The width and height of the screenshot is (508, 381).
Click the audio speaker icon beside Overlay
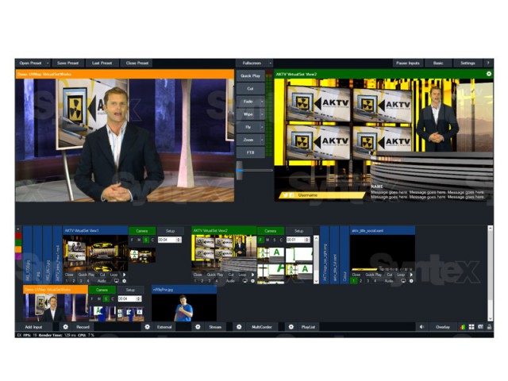[422, 326]
